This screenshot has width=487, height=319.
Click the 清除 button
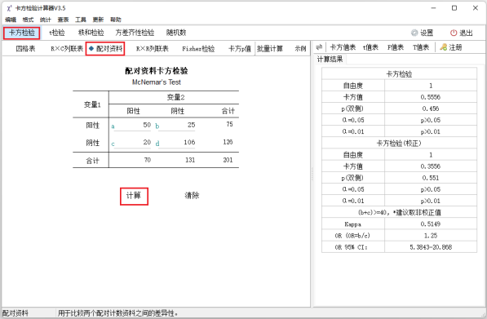192,195
